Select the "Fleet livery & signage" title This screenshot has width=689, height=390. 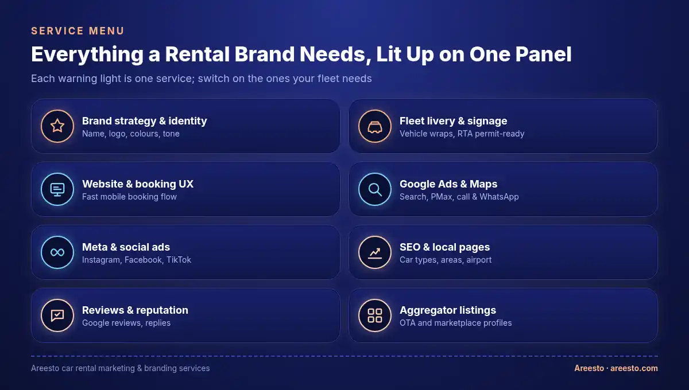(454, 121)
